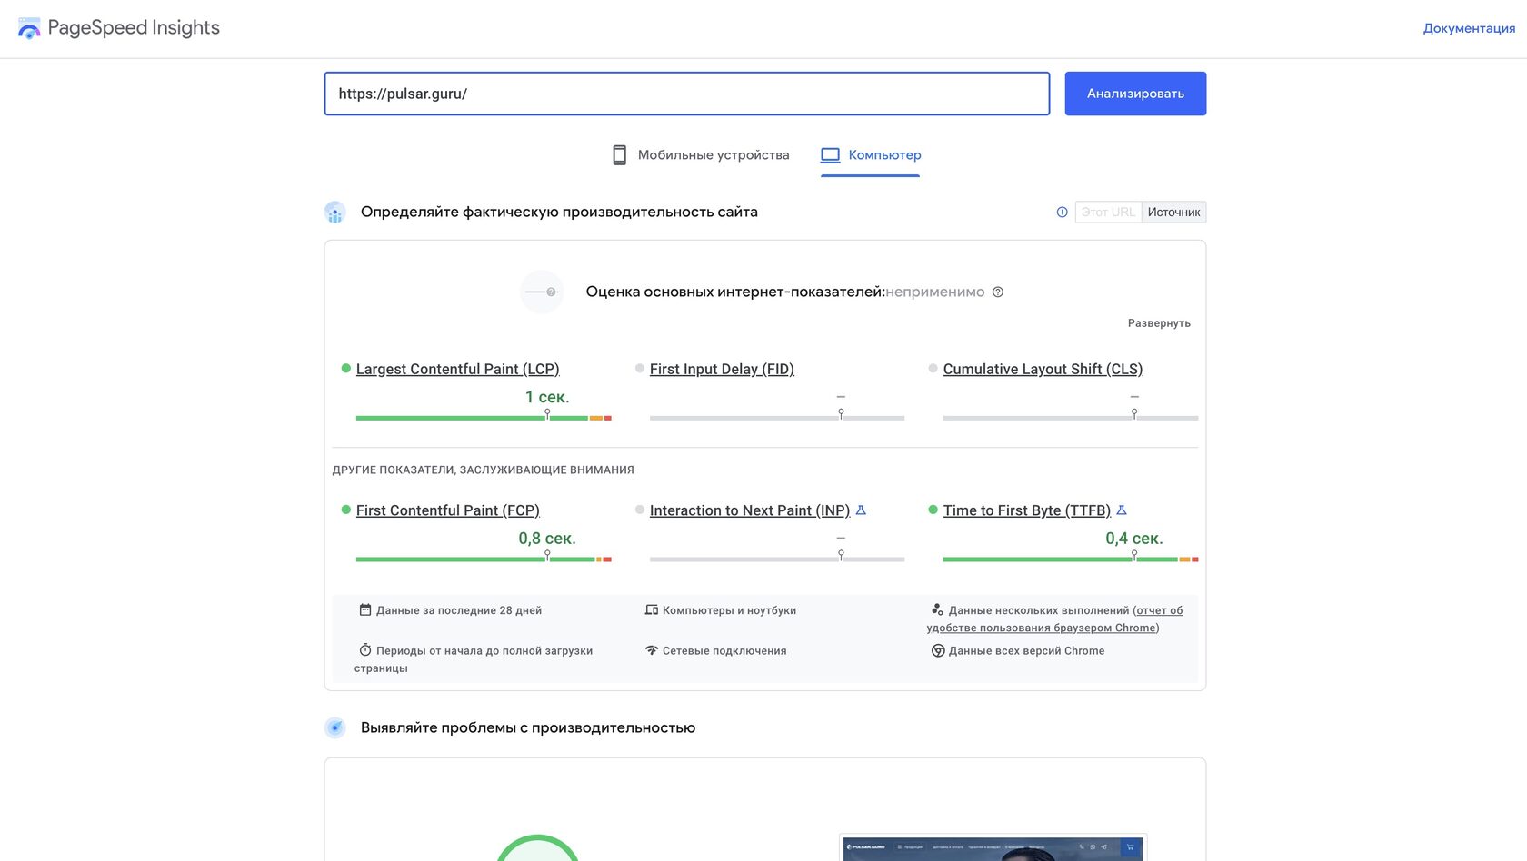Screen dimensions: 1527x861
Task: Click the experimental flask icon beside INP
Action: [861, 510]
